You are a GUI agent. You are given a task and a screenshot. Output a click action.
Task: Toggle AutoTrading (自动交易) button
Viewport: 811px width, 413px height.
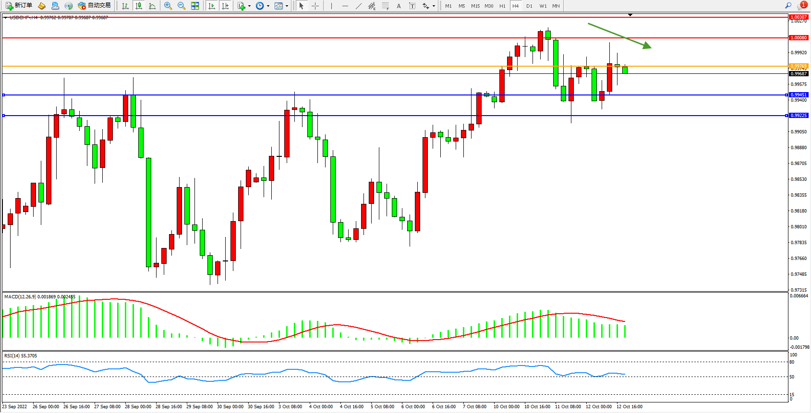click(x=95, y=6)
